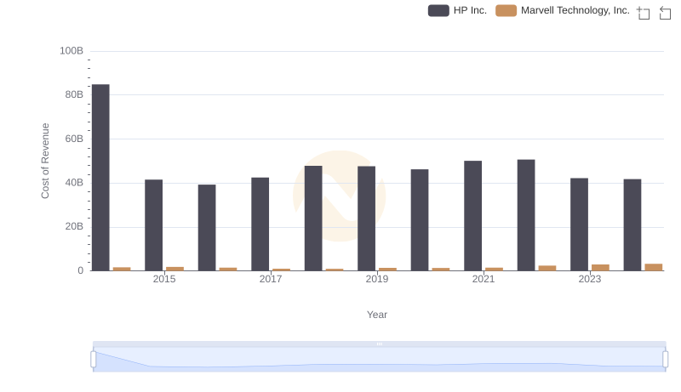The width and height of the screenshot is (681, 392).
Task: Click inside the data zoom range preview
Action: (379, 360)
